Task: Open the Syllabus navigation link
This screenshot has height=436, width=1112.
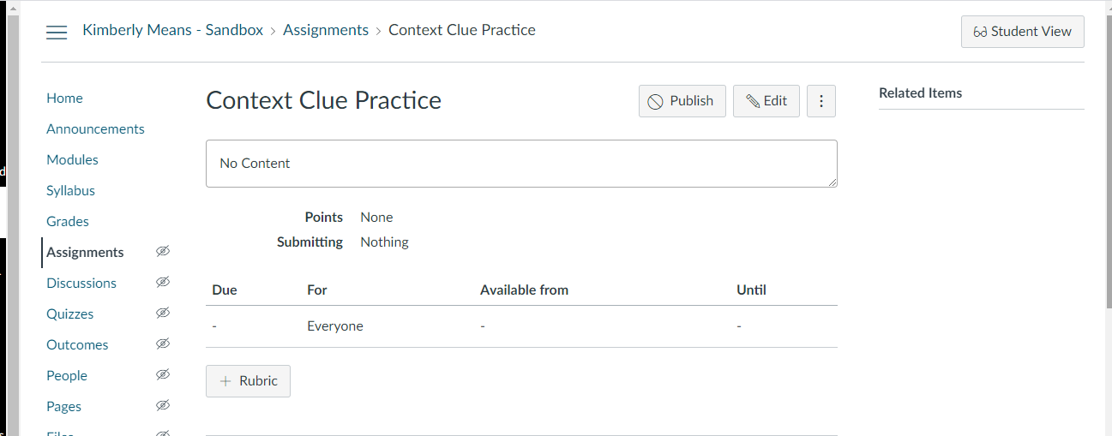Action: coord(70,191)
